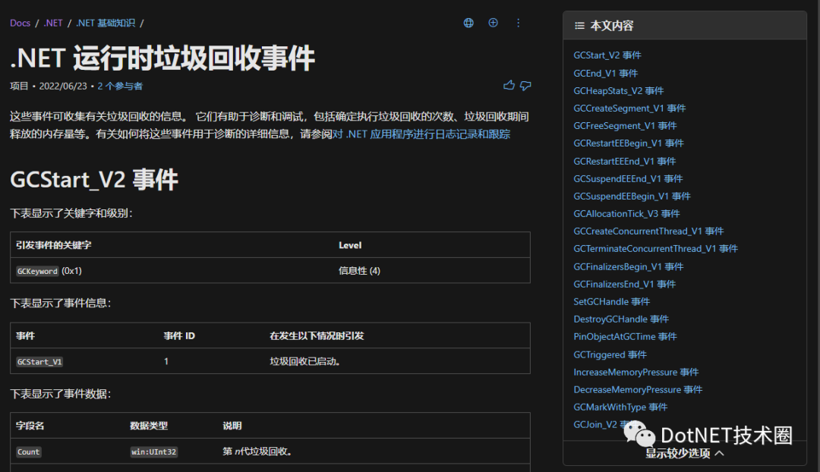Jump to GCFreeSegment_V1 事件 section

(625, 126)
